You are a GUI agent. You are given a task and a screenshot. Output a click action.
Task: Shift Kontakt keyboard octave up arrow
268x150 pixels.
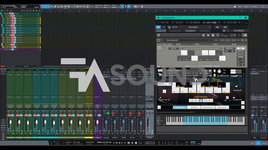coord(158,118)
